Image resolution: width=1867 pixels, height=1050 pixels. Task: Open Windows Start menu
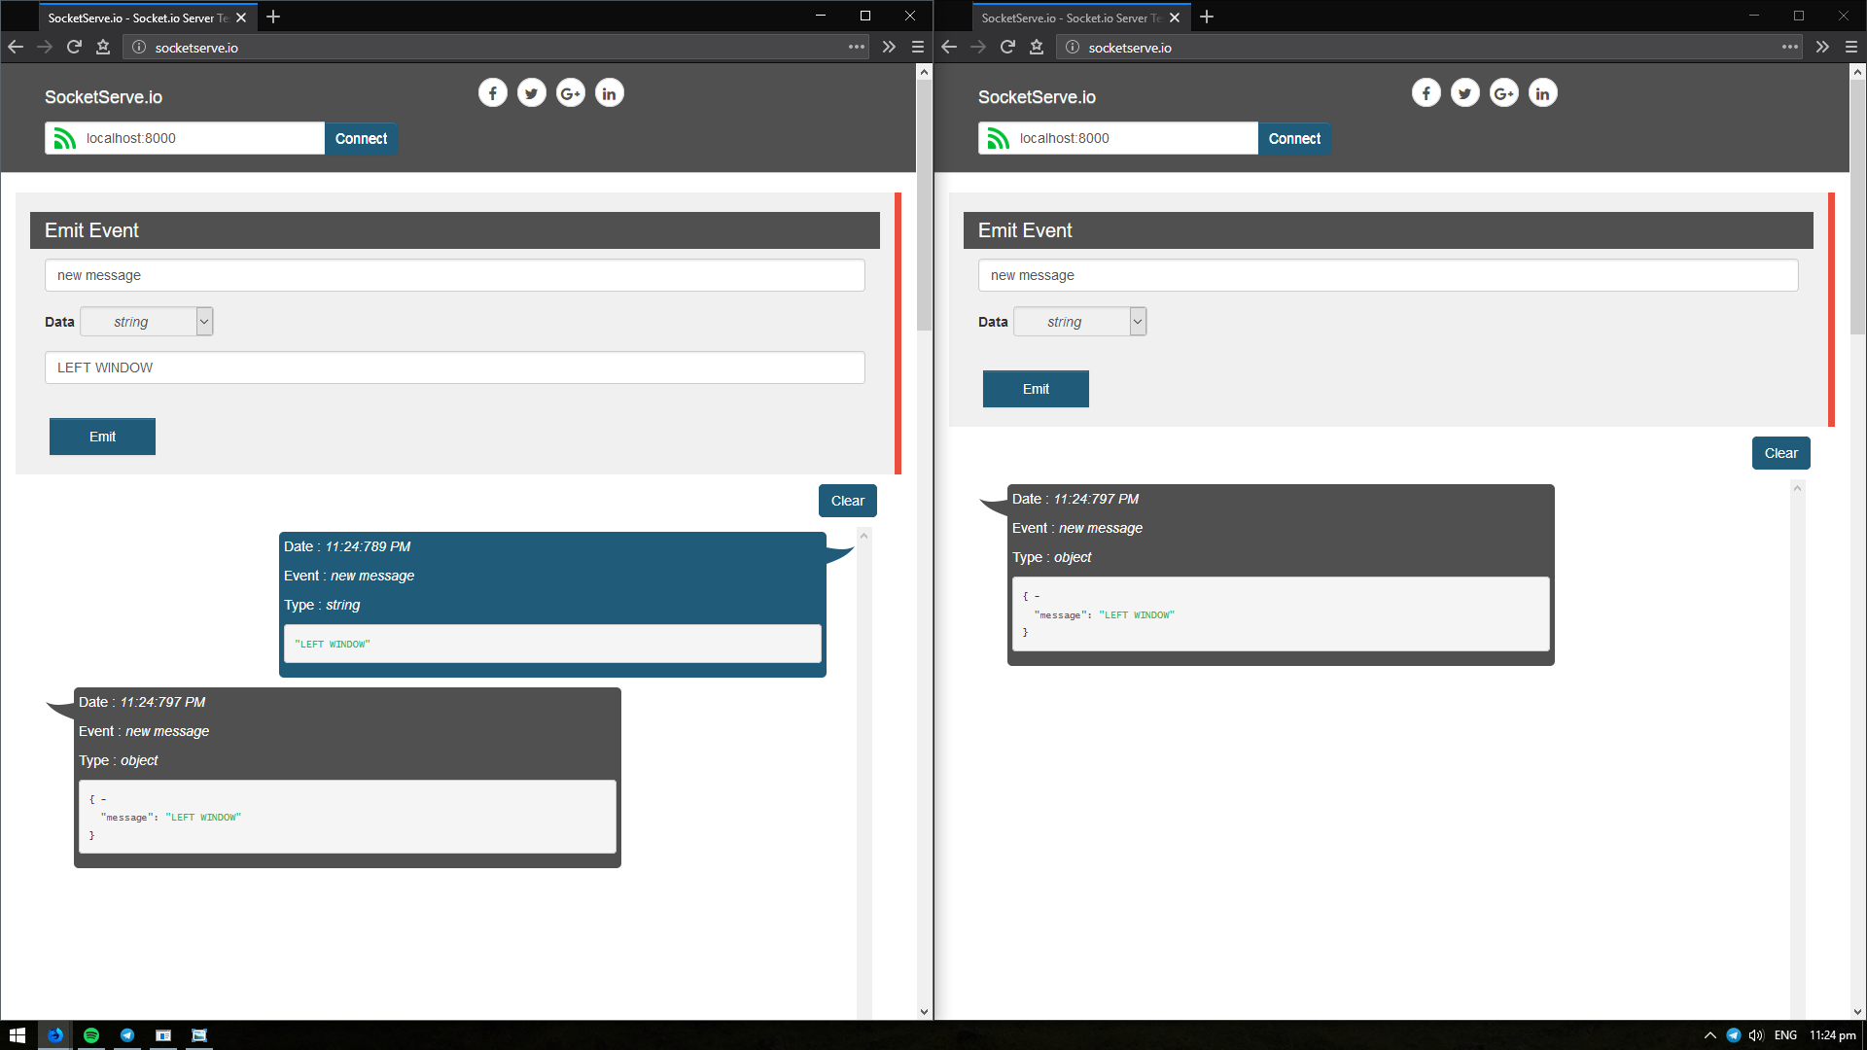click(x=18, y=1035)
